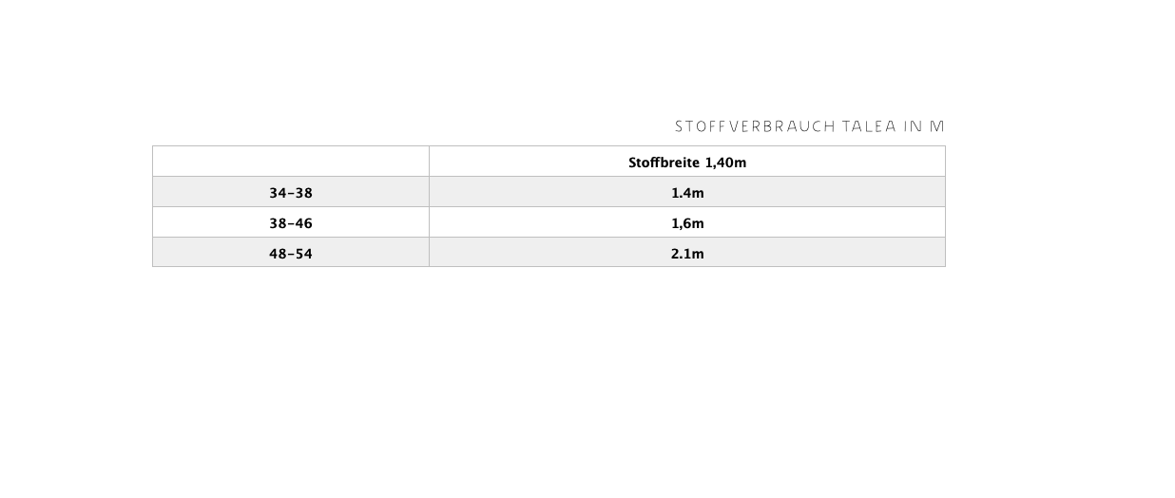Select the 38–46 size range cell
The height and width of the screenshot is (498, 1175).
(290, 223)
